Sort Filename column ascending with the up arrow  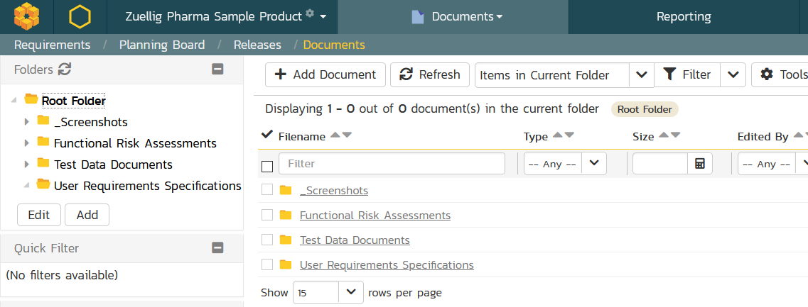(336, 135)
